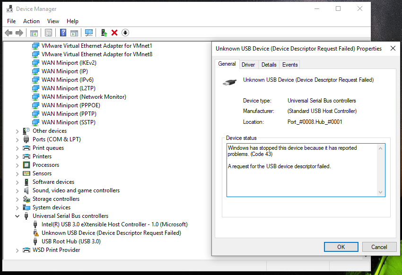402x275 pixels.
Task: Click the OK button
Action: pyautogui.click(x=341, y=247)
